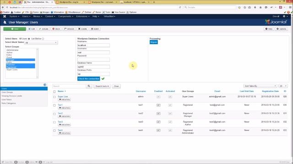The width and height of the screenshot is (293, 164).
Task: Click the reload icon in the address bar
Action: coord(180,7)
